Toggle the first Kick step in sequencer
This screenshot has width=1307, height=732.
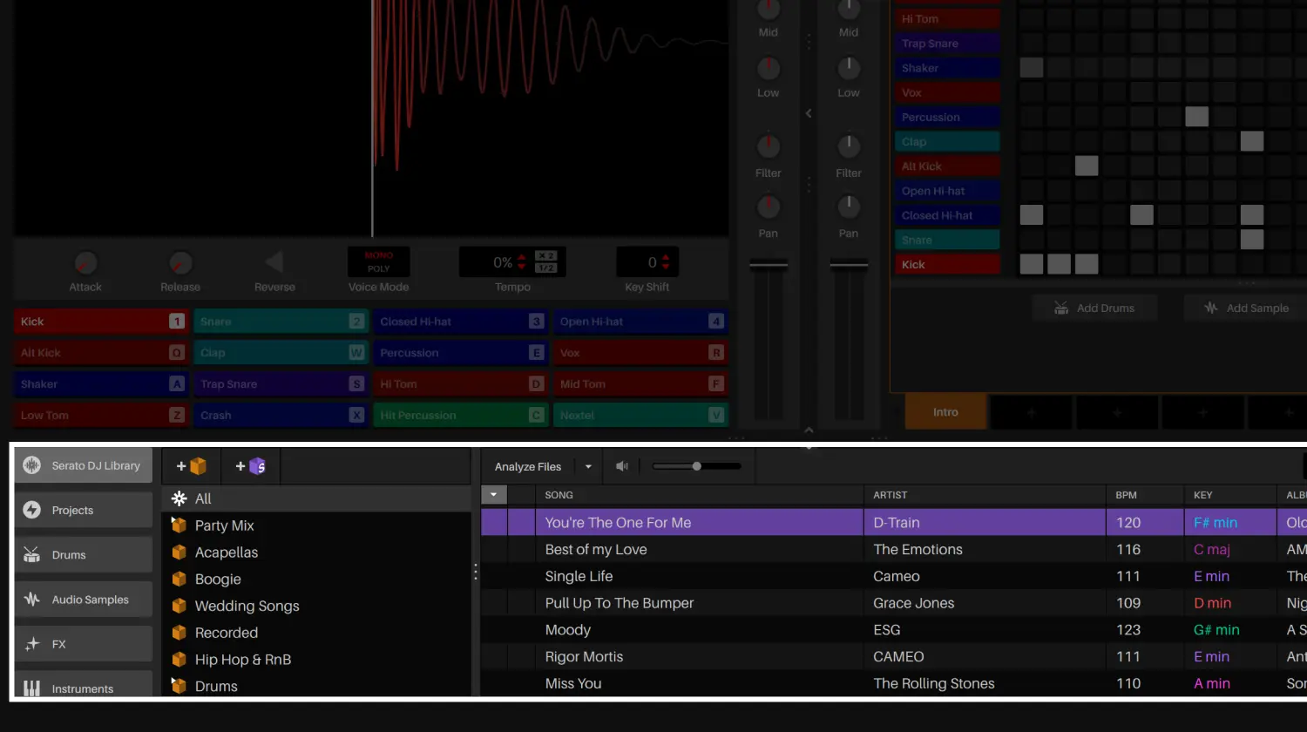click(x=1032, y=264)
